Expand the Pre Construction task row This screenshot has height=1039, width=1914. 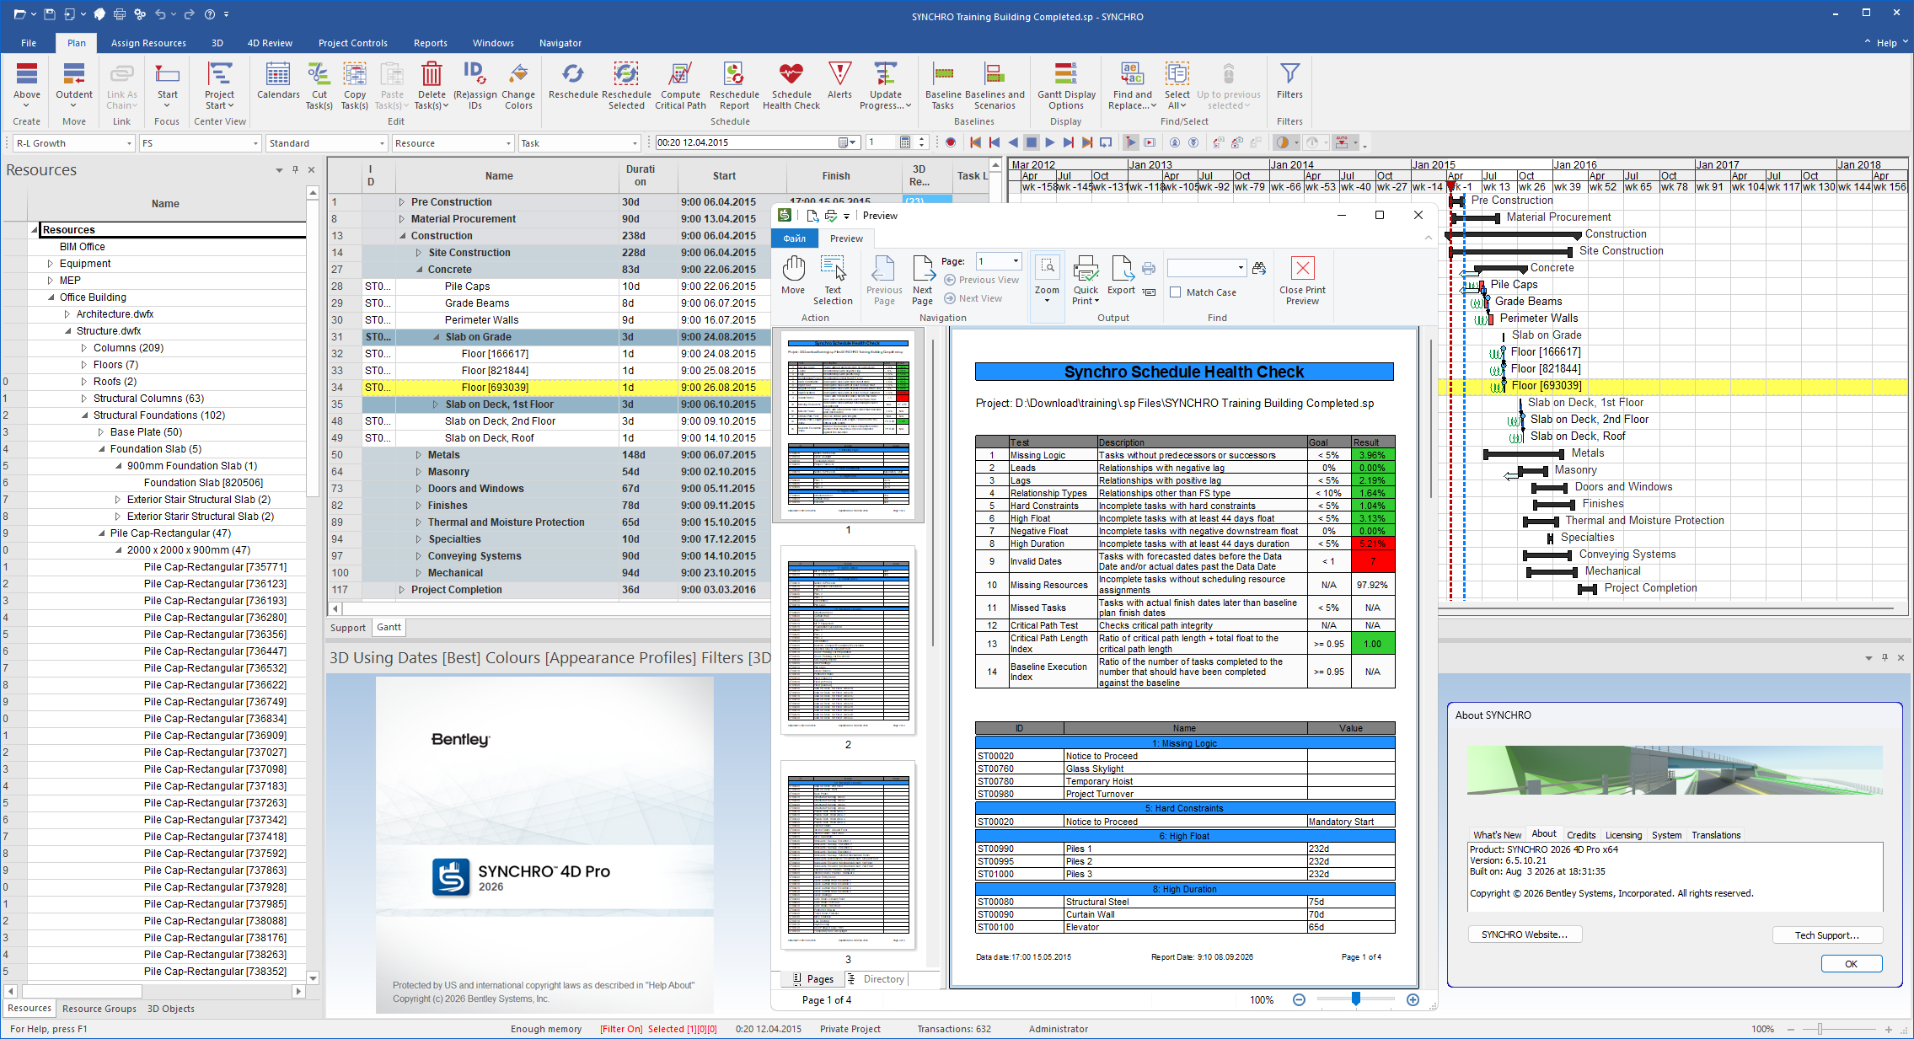tap(402, 202)
